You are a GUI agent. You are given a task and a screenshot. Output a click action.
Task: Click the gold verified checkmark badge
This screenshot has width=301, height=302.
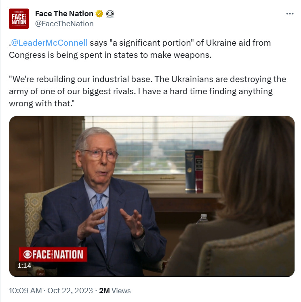pyautogui.click(x=99, y=14)
